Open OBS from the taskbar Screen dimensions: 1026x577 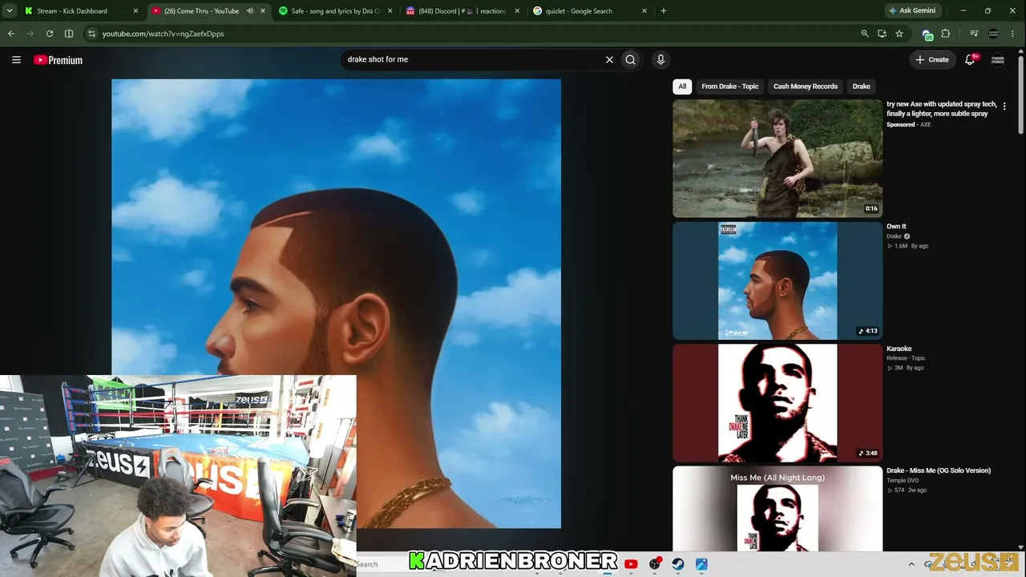click(655, 564)
